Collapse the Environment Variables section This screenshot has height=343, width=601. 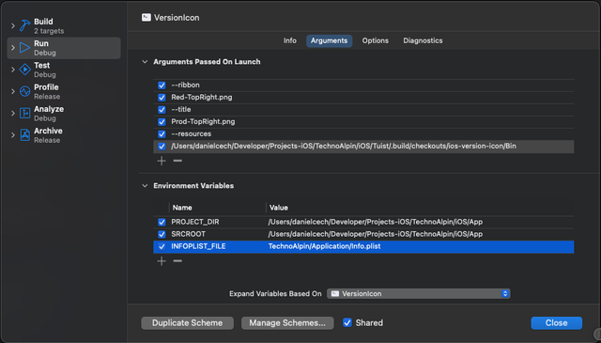pos(145,186)
